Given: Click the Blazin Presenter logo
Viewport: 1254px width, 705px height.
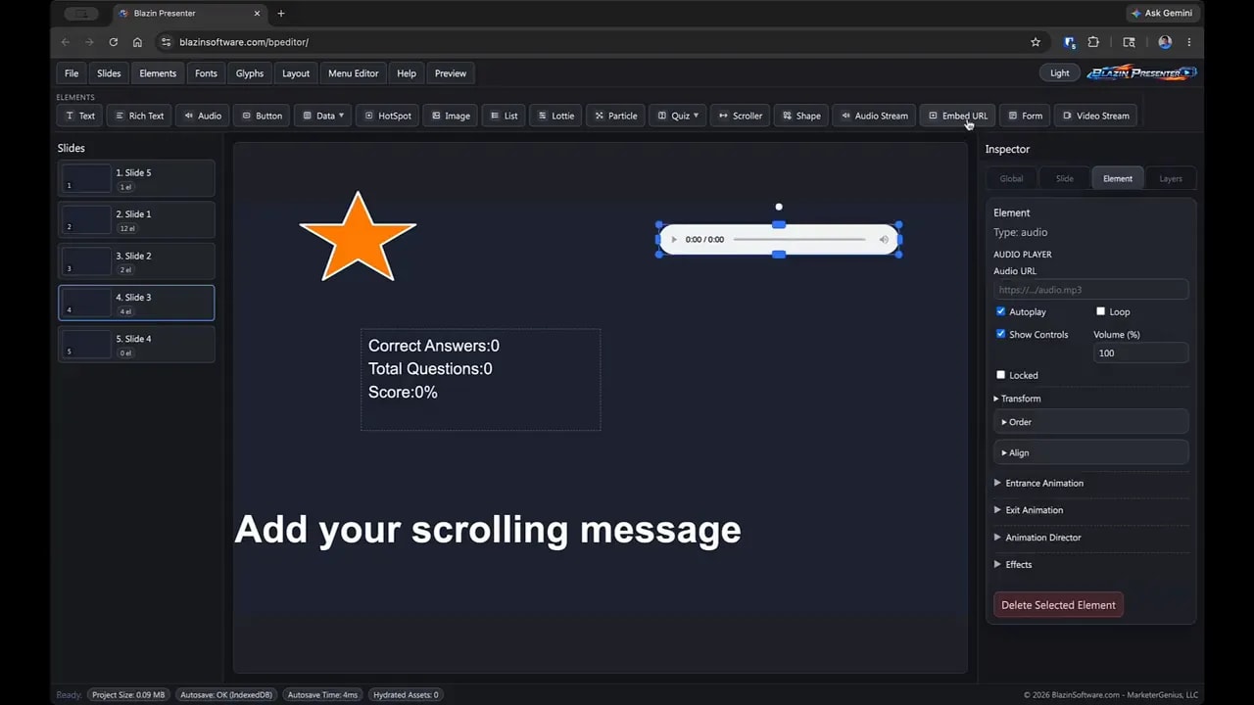Looking at the screenshot, I should tap(1141, 72).
